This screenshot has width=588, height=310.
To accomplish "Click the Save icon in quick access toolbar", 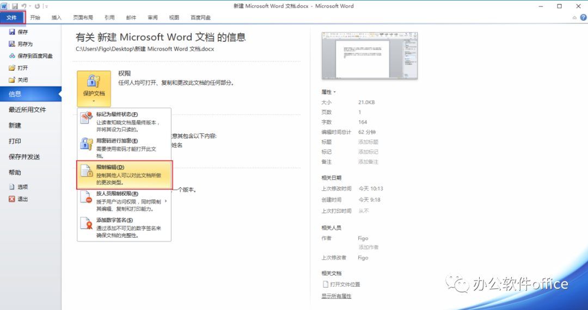I will pyautogui.click(x=15, y=6).
